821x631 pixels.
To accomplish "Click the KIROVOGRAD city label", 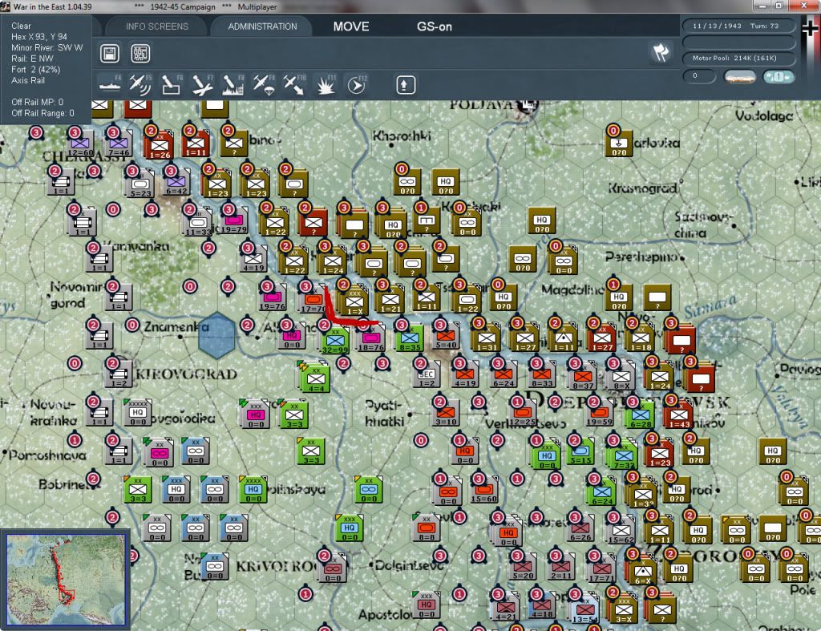I will coord(186,374).
